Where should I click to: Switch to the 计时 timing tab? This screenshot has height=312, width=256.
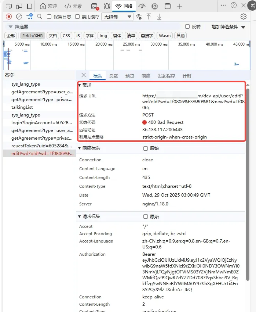tap(187, 76)
